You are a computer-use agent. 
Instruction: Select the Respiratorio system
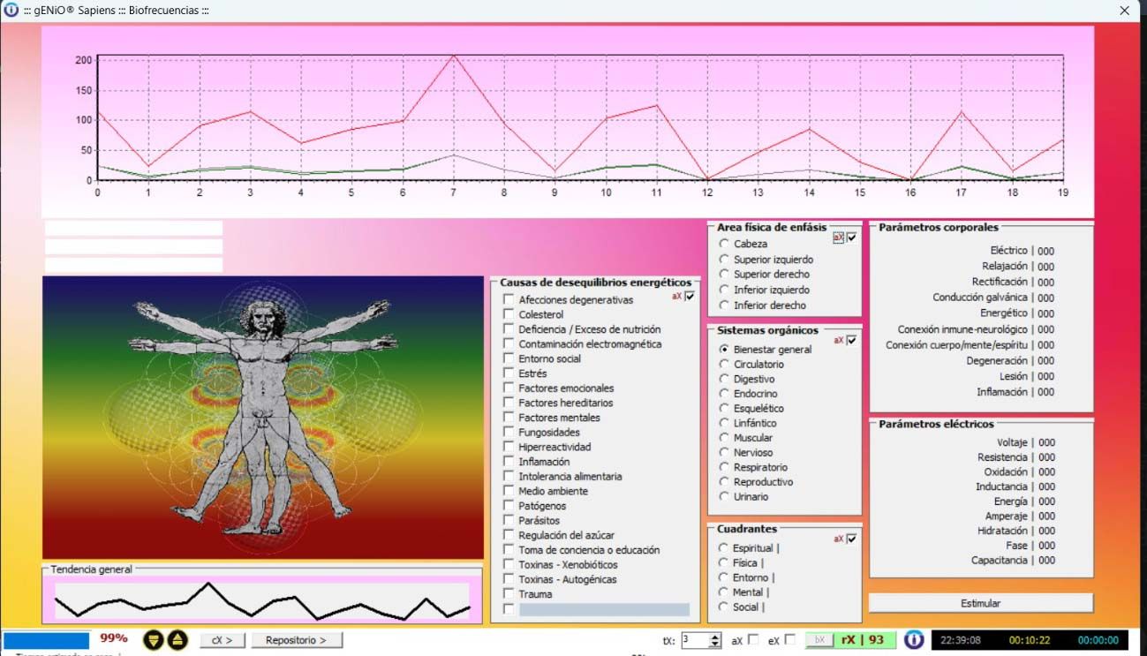click(724, 467)
